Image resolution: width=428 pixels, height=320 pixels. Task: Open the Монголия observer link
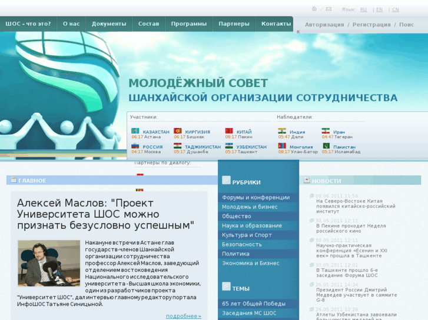pyautogui.click(x=301, y=147)
